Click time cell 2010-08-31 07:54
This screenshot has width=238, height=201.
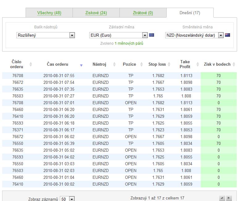59,82
